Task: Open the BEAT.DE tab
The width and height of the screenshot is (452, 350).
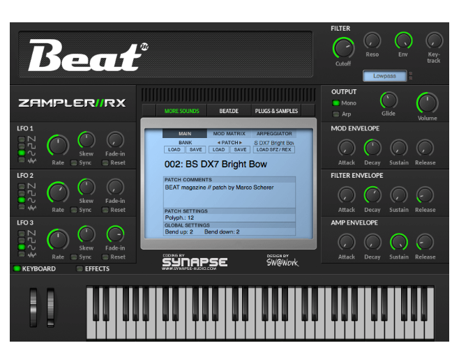Action: point(229,111)
